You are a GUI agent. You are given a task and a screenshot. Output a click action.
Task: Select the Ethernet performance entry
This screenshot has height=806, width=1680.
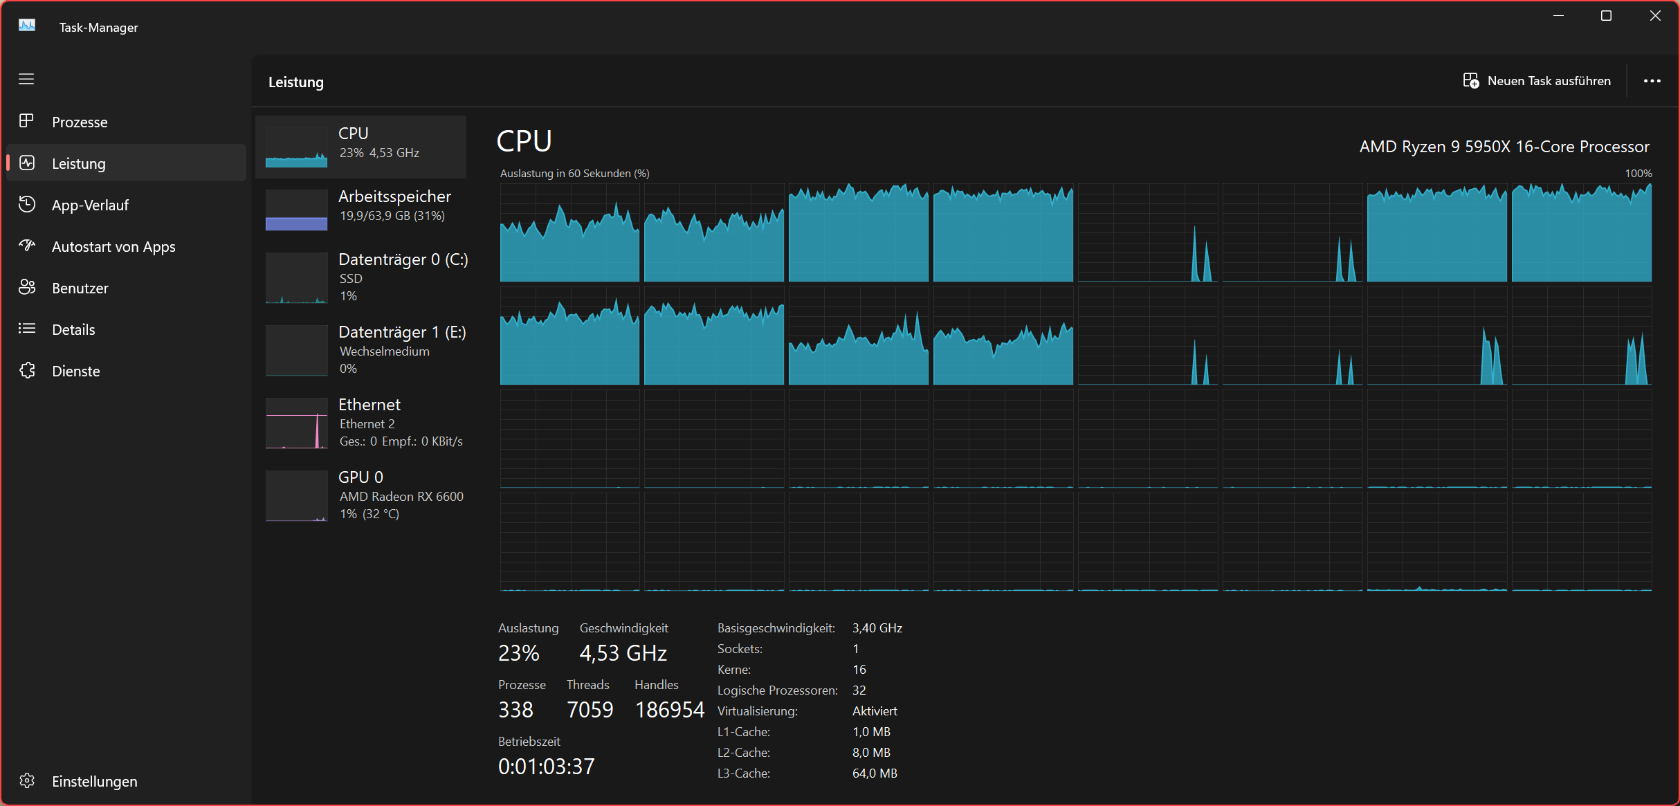[x=365, y=422]
